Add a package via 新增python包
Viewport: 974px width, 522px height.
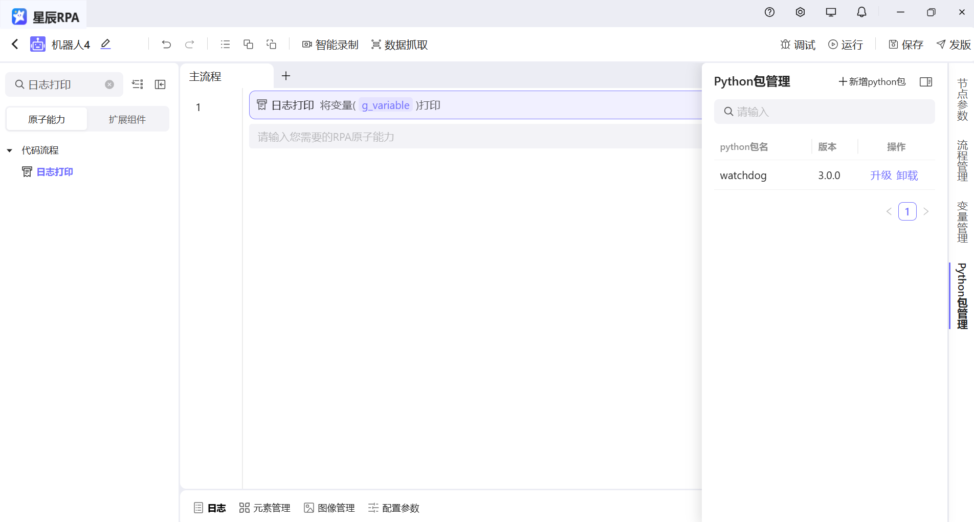point(872,81)
